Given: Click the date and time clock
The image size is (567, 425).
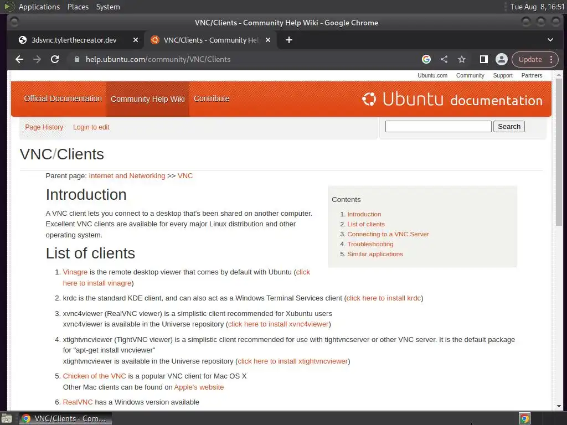Looking at the screenshot, I should 537,7.
